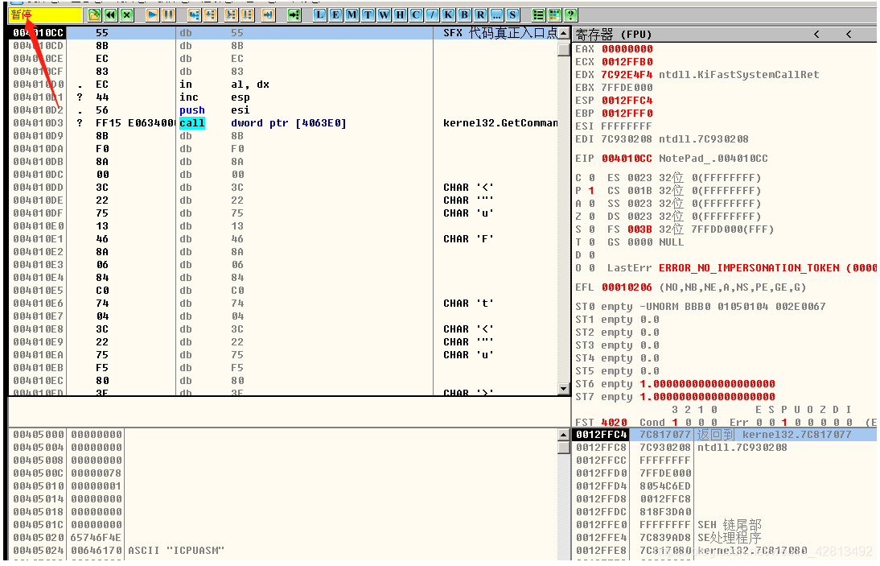Show Executable modules window (E)
880x566 pixels.
click(335, 15)
